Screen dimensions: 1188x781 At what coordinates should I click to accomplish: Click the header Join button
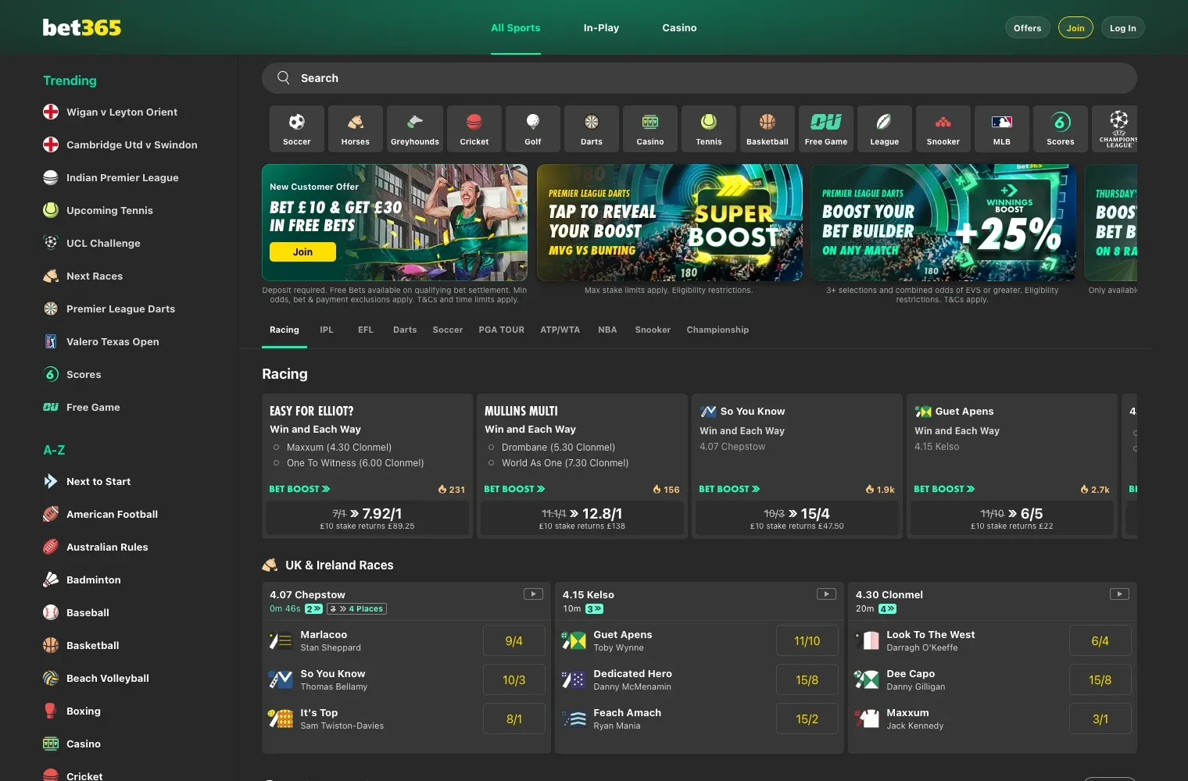(1075, 28)
